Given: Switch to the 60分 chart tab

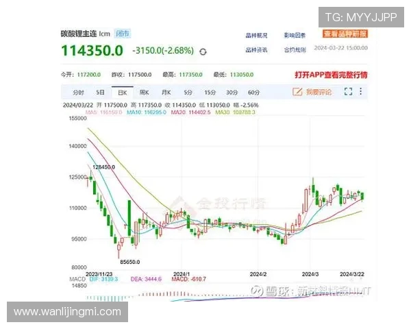Looking at the screenshot, I should point(254,92).
